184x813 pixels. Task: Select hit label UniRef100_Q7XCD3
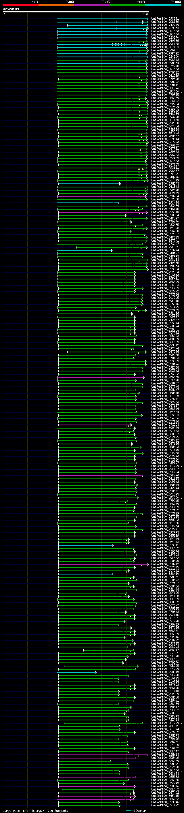(x=165, y=425)
